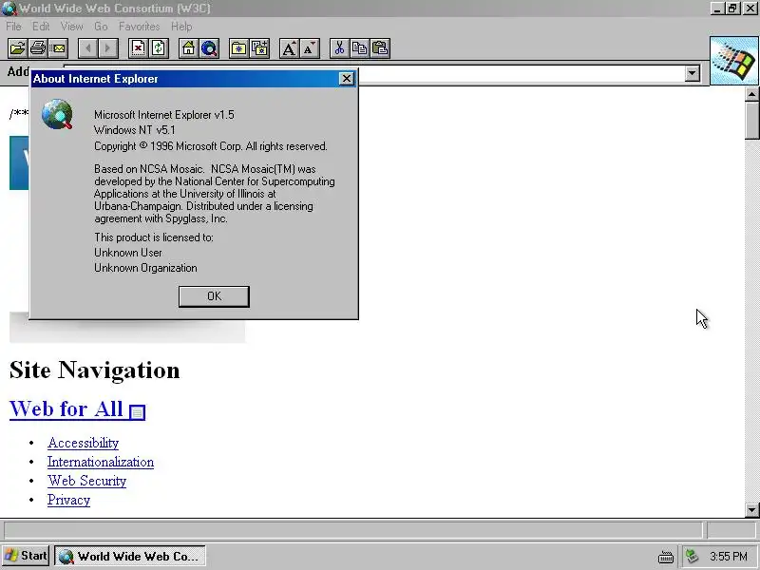Viewport: 760px width, 570px height.
Task: Open the File menu
Action: click(13, 27)
